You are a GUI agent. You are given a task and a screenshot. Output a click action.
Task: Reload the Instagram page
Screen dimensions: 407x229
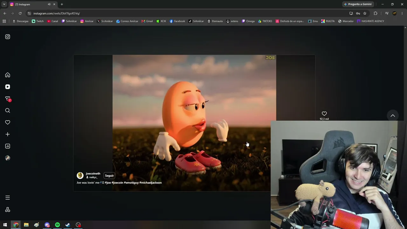[x=20, y=13]
